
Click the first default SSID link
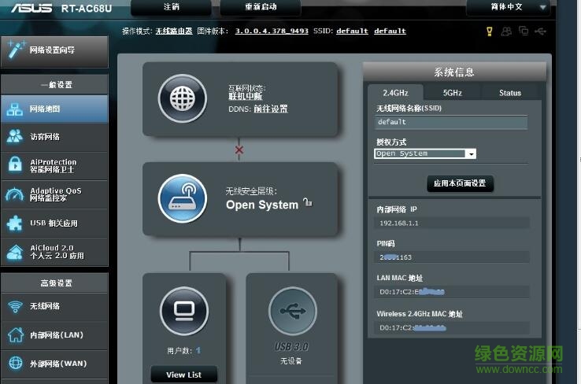(x=352, y=31)
